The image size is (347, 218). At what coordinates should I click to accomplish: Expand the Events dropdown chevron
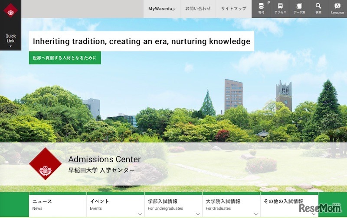click(x=140, y=214)
